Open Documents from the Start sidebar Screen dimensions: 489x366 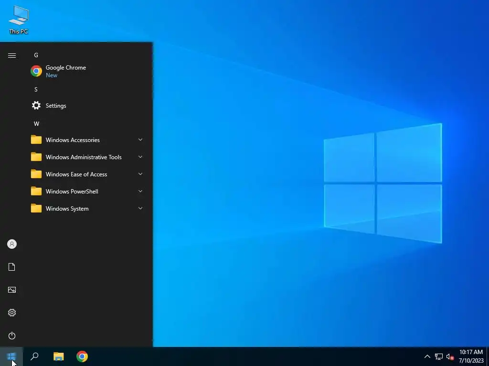[x=12, y=267]
